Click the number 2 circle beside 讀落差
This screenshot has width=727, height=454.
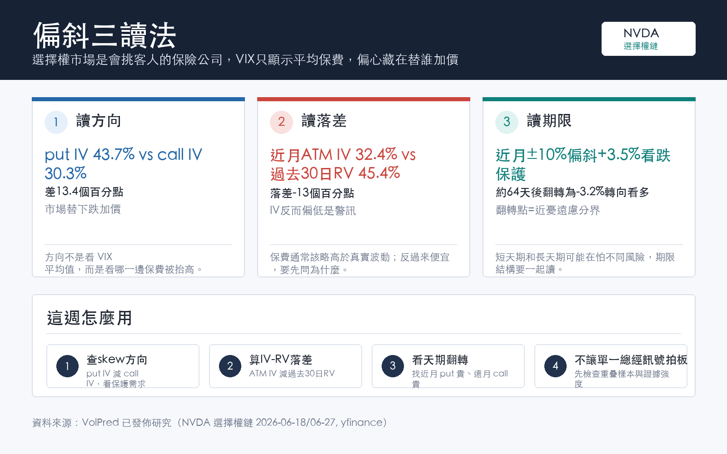(x=281, y=122)
